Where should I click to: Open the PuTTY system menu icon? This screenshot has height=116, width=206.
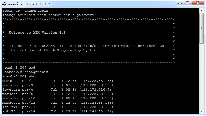4,4
